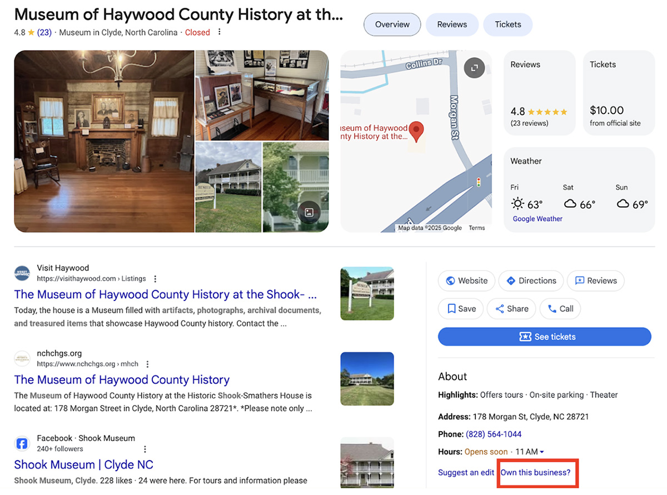Click the Suggest an edit link
The height and width of the screenshot is (495, 667).
tap(466, 473)
